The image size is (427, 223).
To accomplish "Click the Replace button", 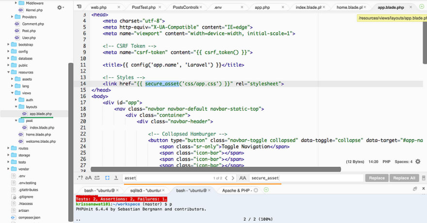I will (x=377, y=178).
